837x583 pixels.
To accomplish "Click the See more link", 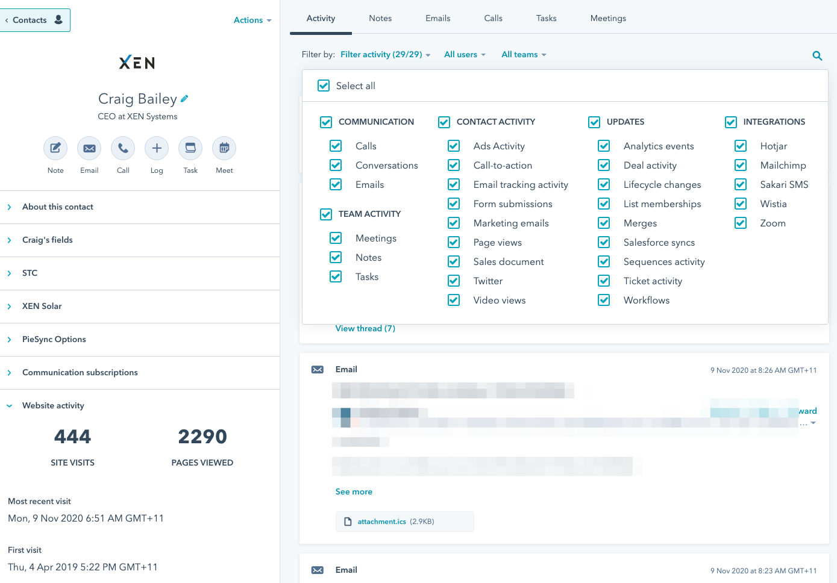I will tap(354, 491).
